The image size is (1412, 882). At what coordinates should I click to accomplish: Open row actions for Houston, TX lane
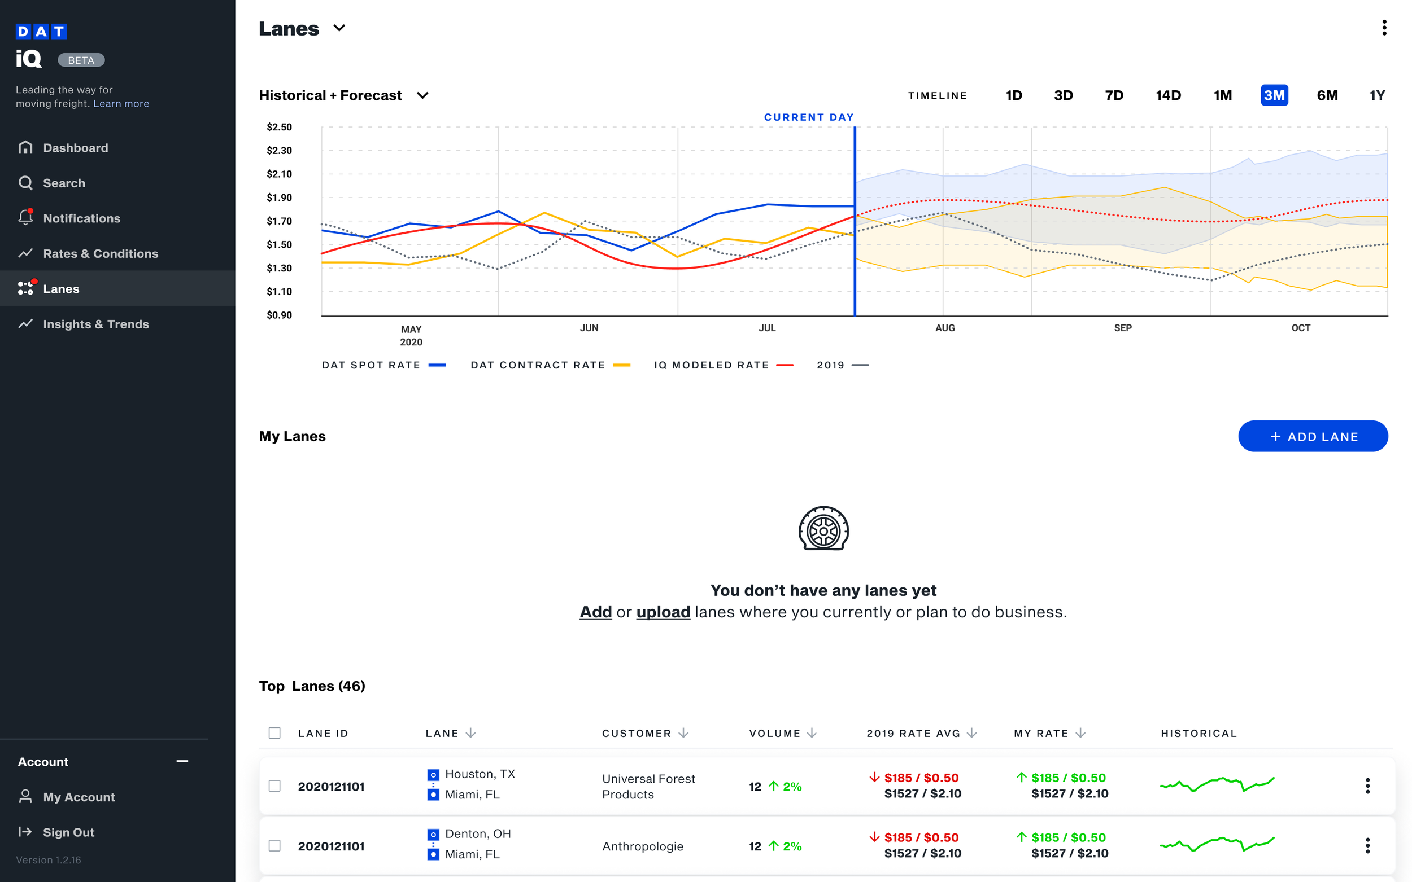1367,786
